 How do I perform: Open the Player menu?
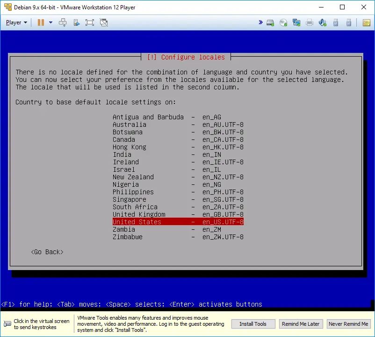pyautogui.click(x=16, y=22)
